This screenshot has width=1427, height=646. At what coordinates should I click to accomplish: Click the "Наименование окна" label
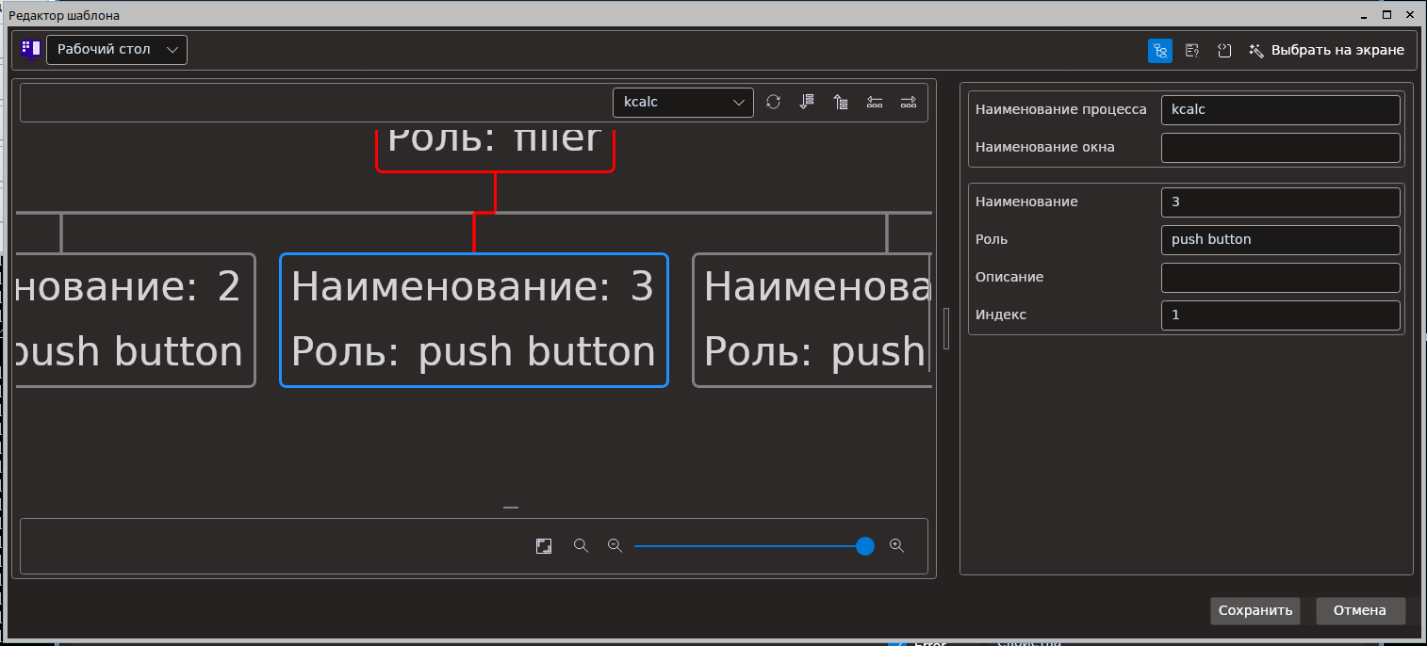point(1045,147)
